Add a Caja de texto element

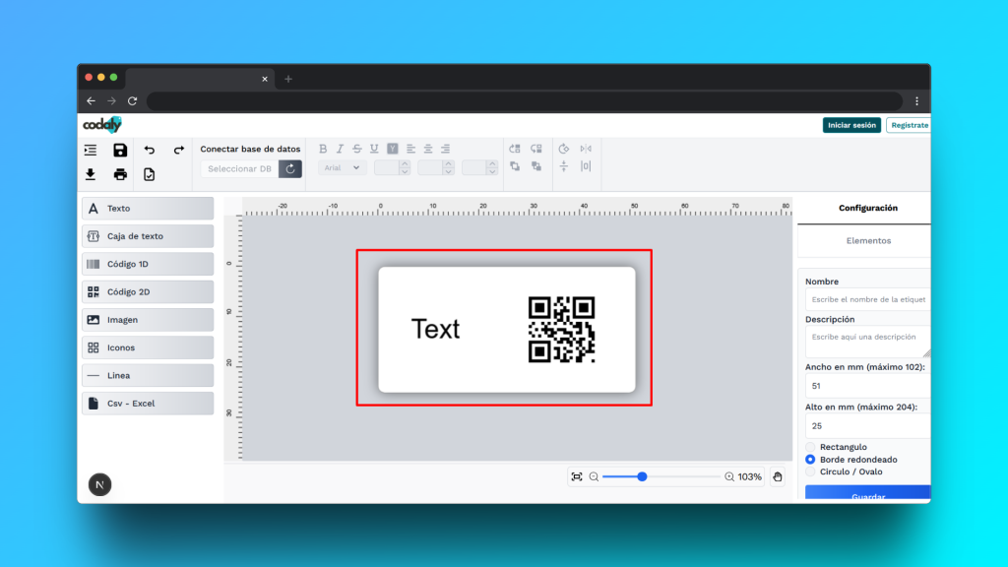tap(148, 236)
